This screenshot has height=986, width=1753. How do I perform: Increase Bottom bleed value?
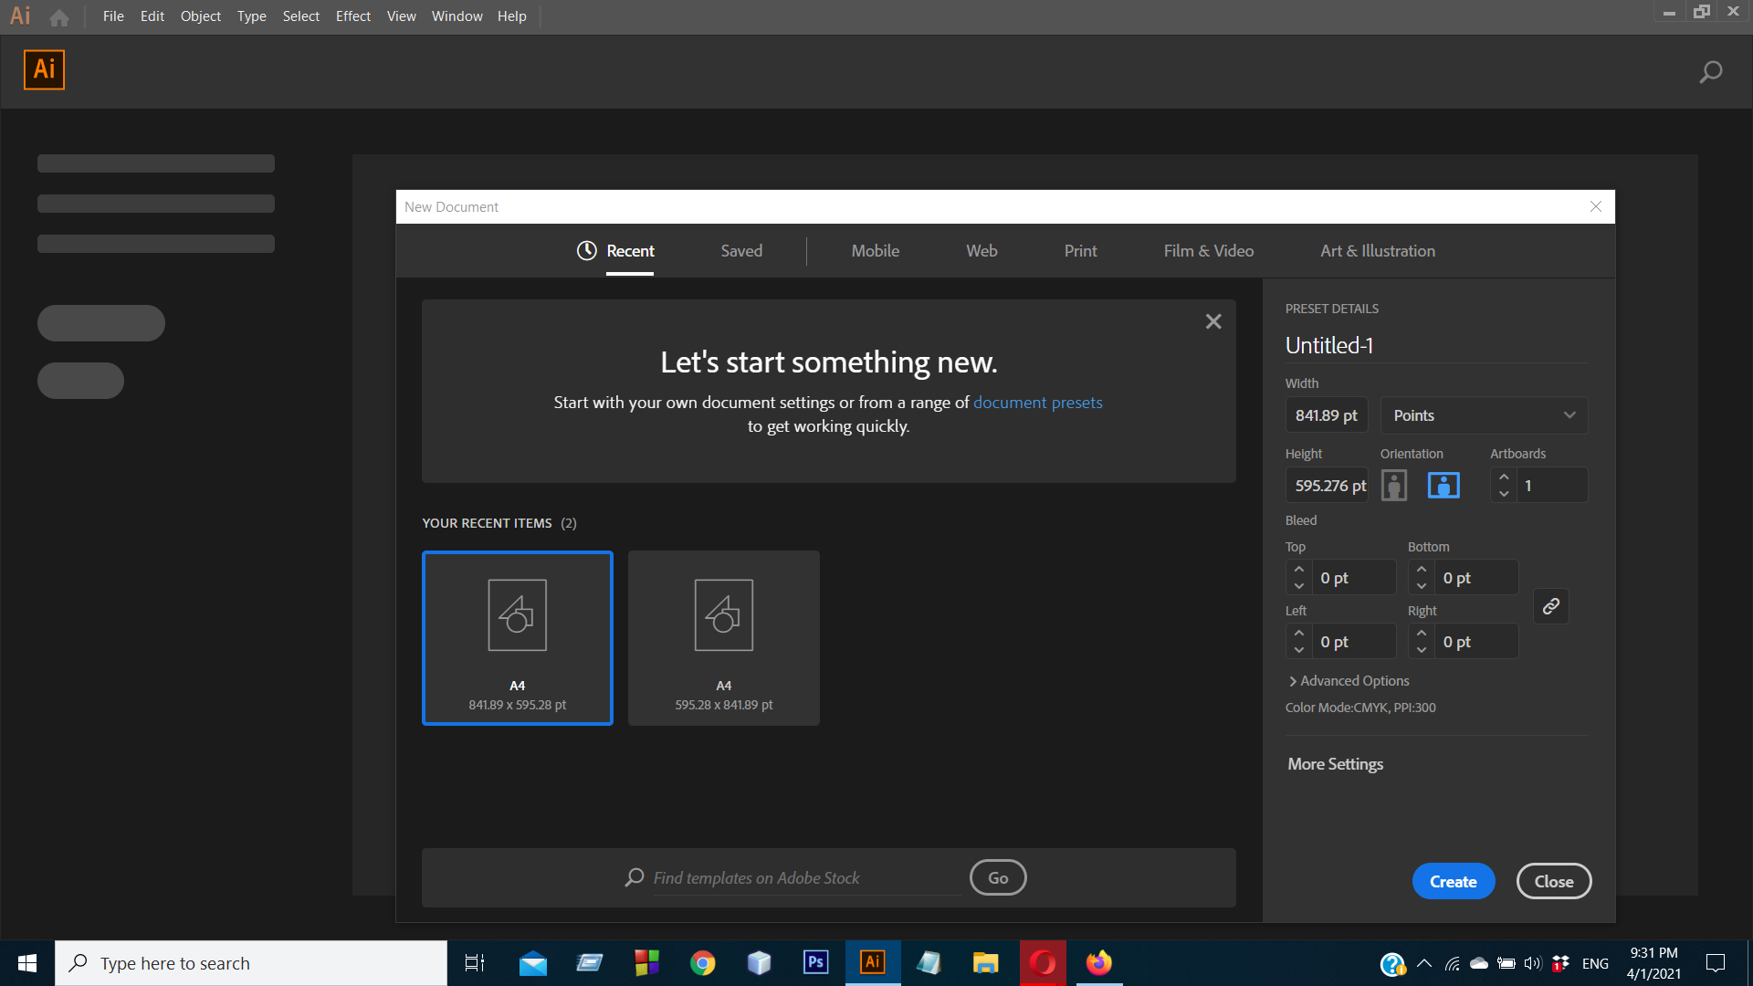[1421, 569]
